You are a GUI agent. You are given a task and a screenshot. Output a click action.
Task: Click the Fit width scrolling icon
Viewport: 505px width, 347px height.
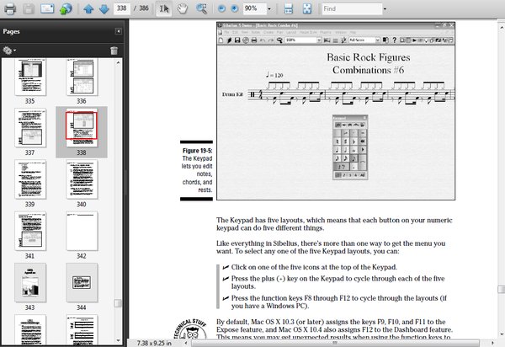click(x=288, y=8)
